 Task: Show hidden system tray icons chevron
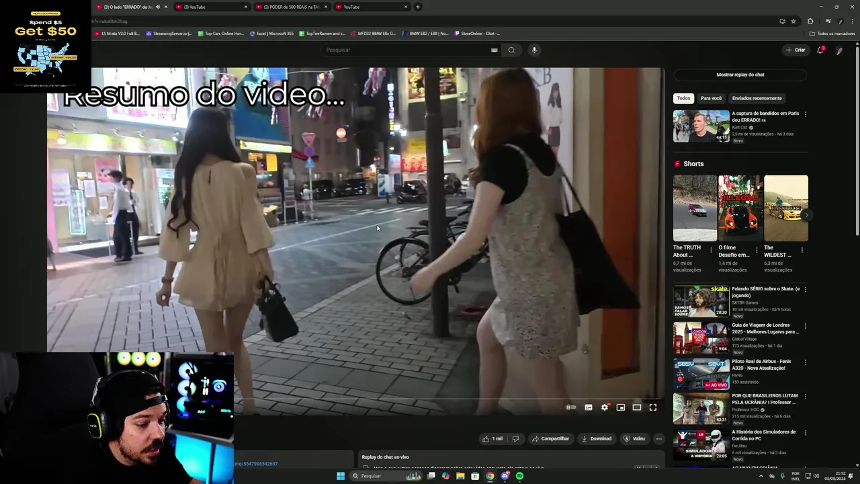click(x=761, y=476)
